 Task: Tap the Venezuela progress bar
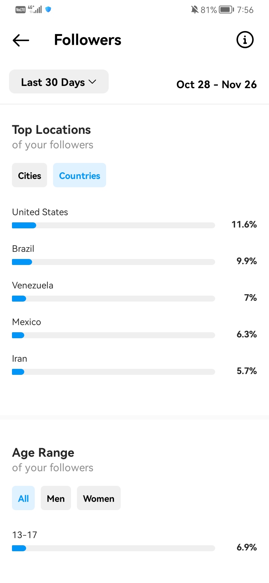coord(114,299)
